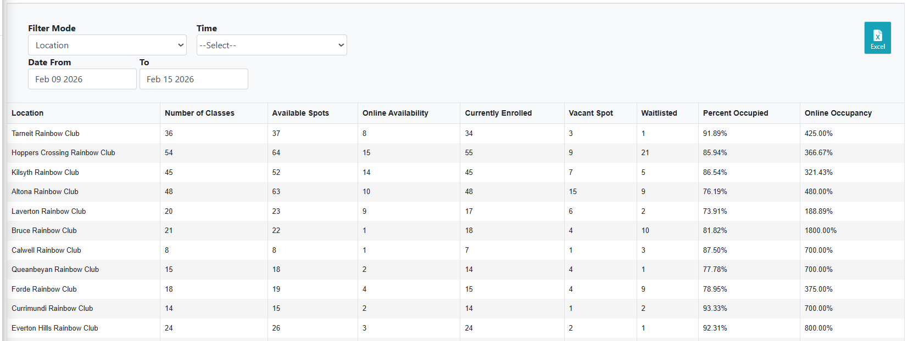Click the Excel export icon

click(x=877, y=38)
